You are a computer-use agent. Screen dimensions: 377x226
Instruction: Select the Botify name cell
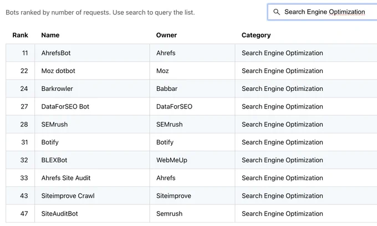point(92,142)
